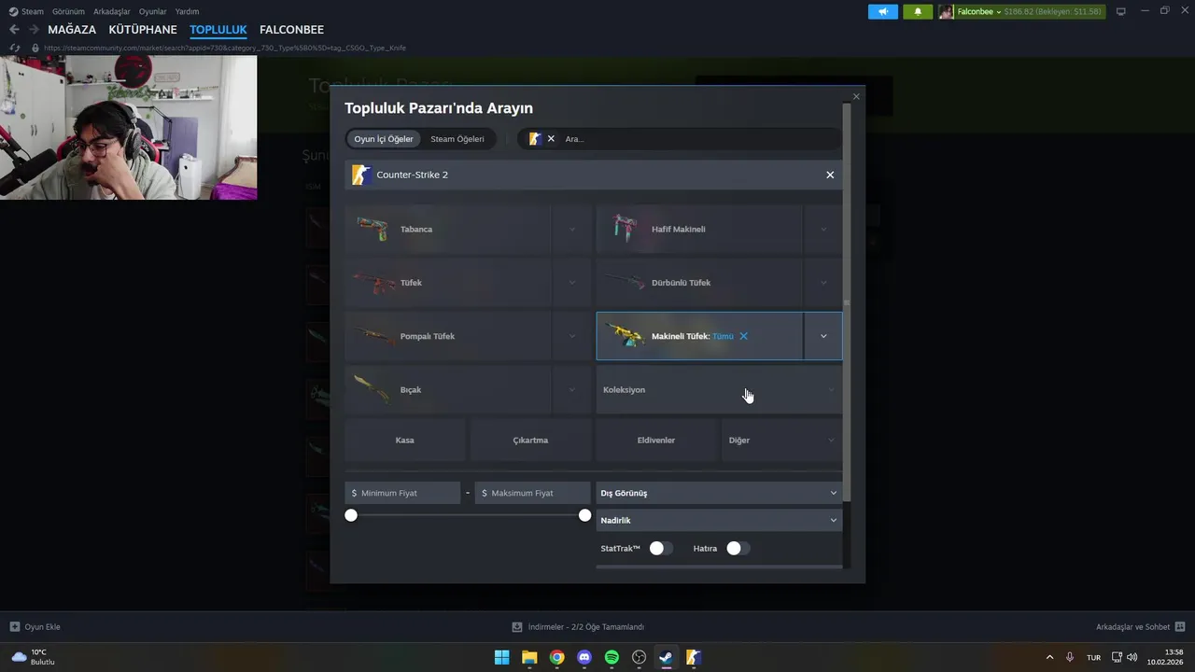This screenshot has height=672, width=1195.
Task: Open the Arkadaşlar menu
Action: click(x=112, y=11)
